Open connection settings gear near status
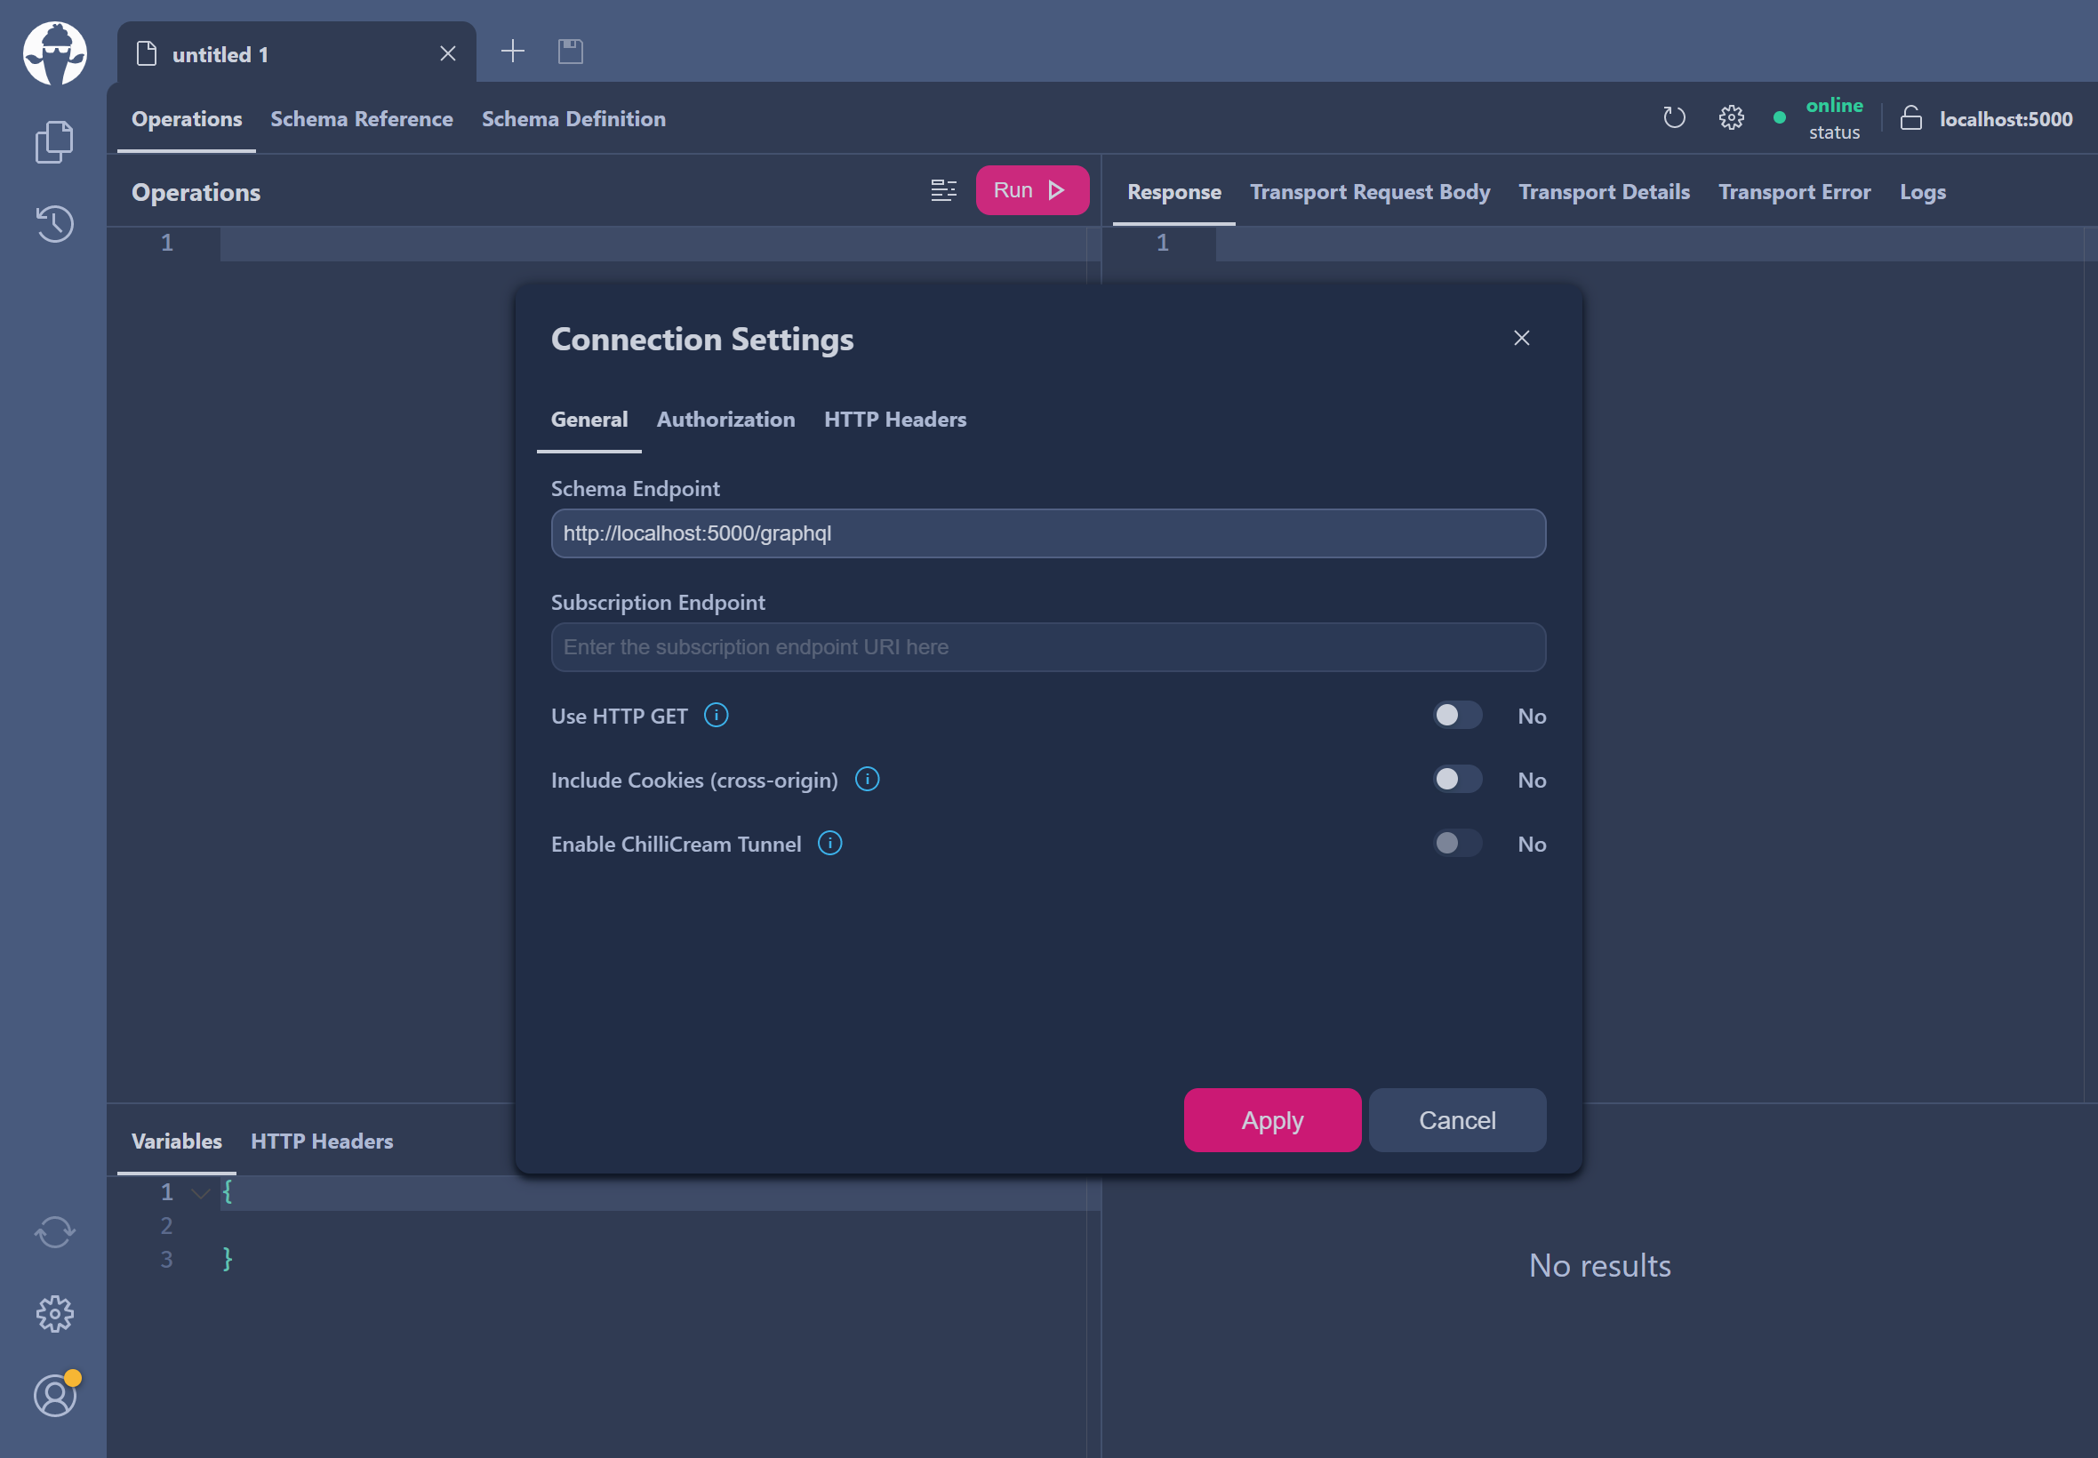 1731,118
